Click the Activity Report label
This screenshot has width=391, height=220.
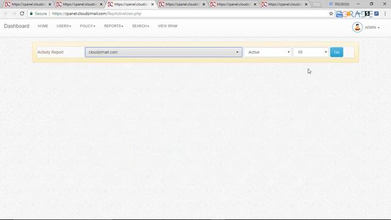point(50,52)
